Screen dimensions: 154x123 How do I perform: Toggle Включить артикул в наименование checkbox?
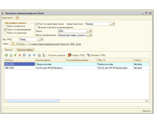[37, 27]
